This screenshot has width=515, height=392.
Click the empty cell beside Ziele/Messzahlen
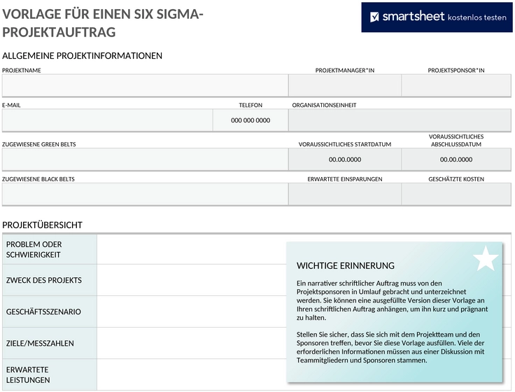[192, 343]
